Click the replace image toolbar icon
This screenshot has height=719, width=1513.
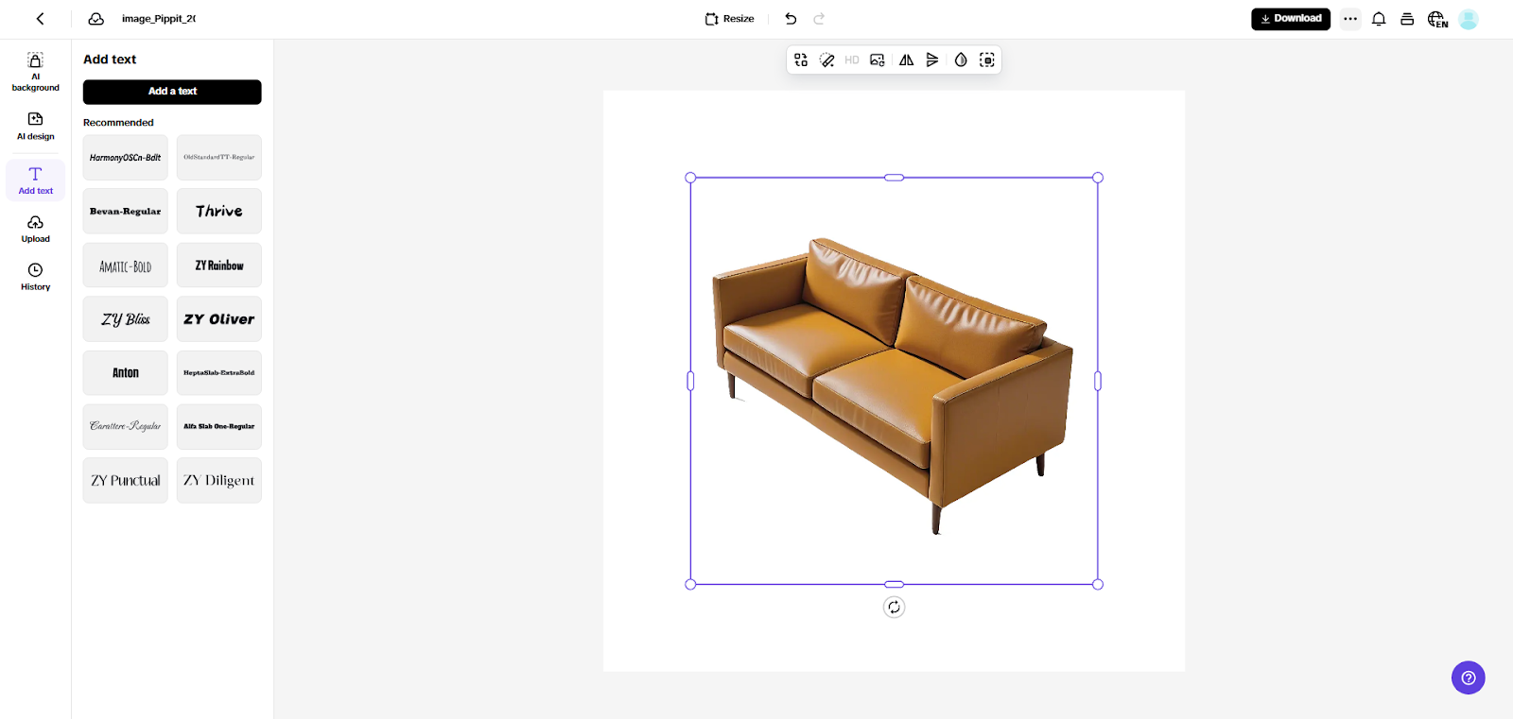[x=801, y=60]
